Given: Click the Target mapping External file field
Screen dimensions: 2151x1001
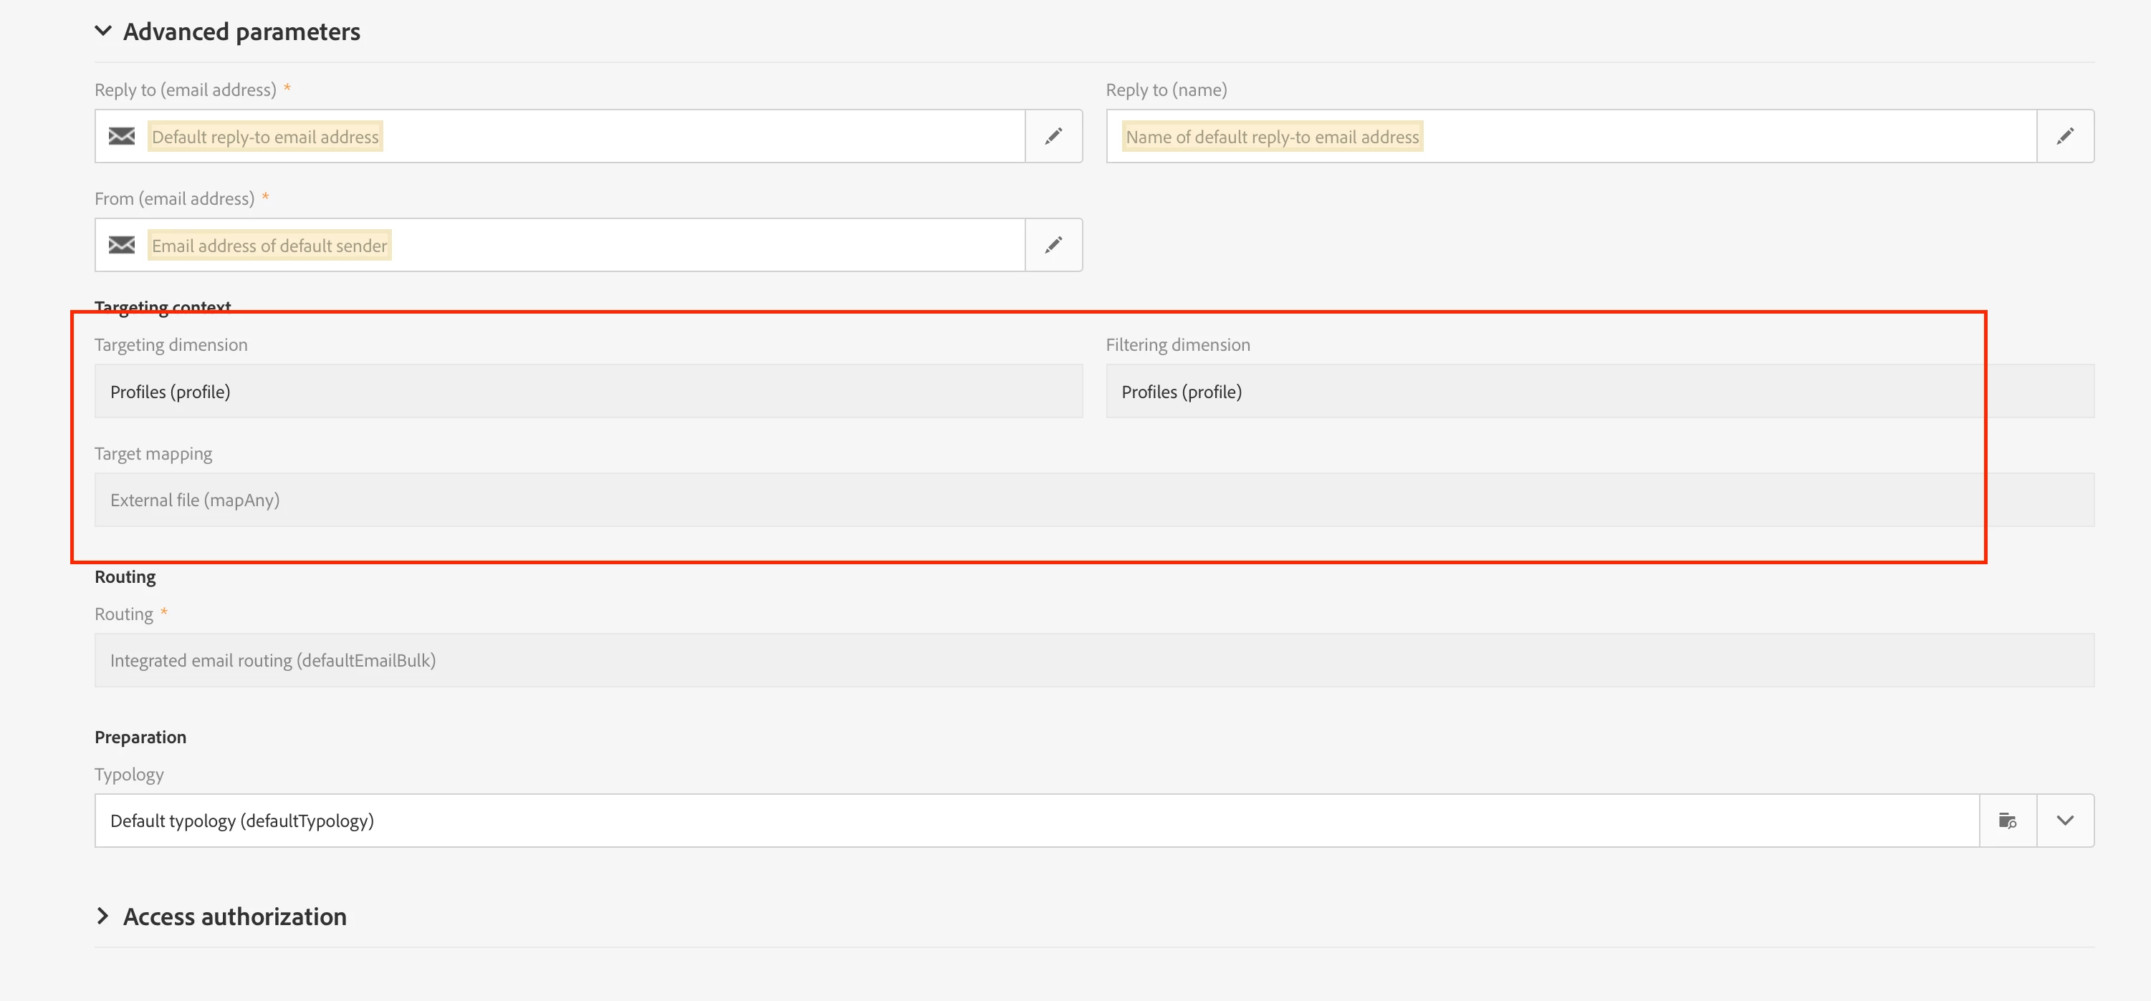Looking at the screenshot, I should coord(1094,500).
